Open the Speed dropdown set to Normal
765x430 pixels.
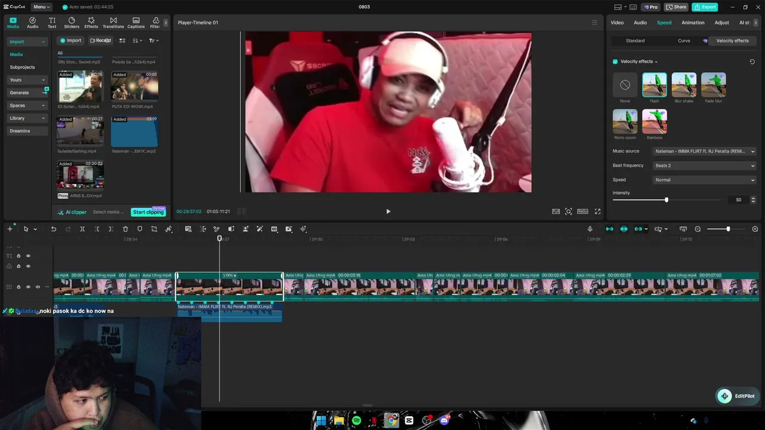(705, 180)
